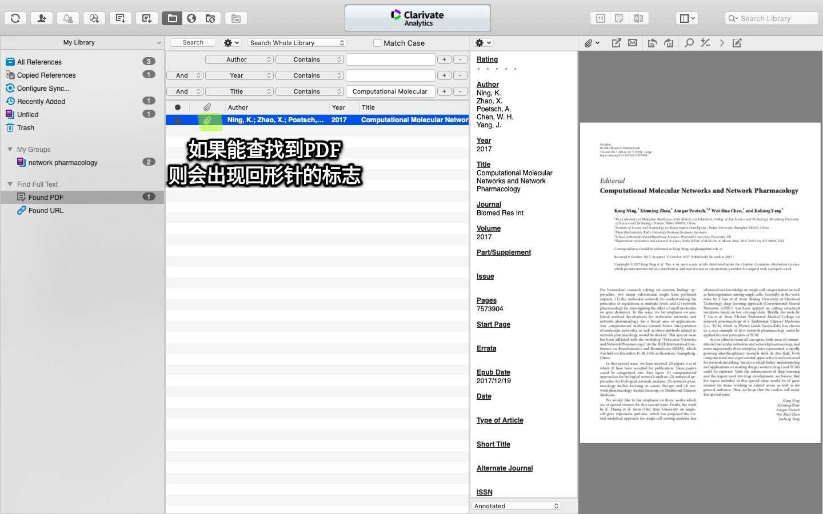
Task: Open PDF in external viewer icon
Action: 616,43
